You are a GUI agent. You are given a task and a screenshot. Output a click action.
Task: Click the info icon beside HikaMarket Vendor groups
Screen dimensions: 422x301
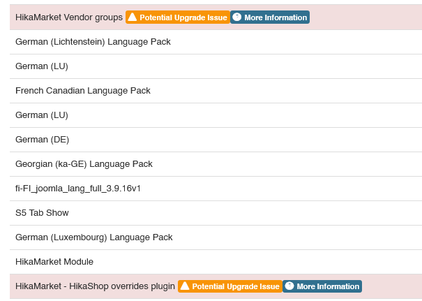[x=237, y=17]
